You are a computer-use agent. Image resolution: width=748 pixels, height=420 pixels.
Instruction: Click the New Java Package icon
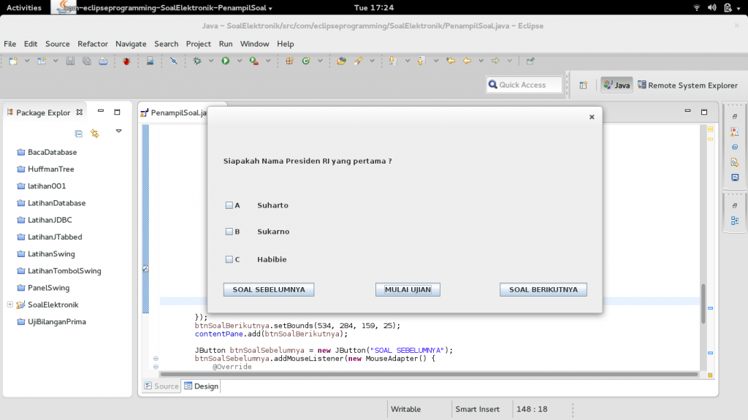tap(289, 61)
